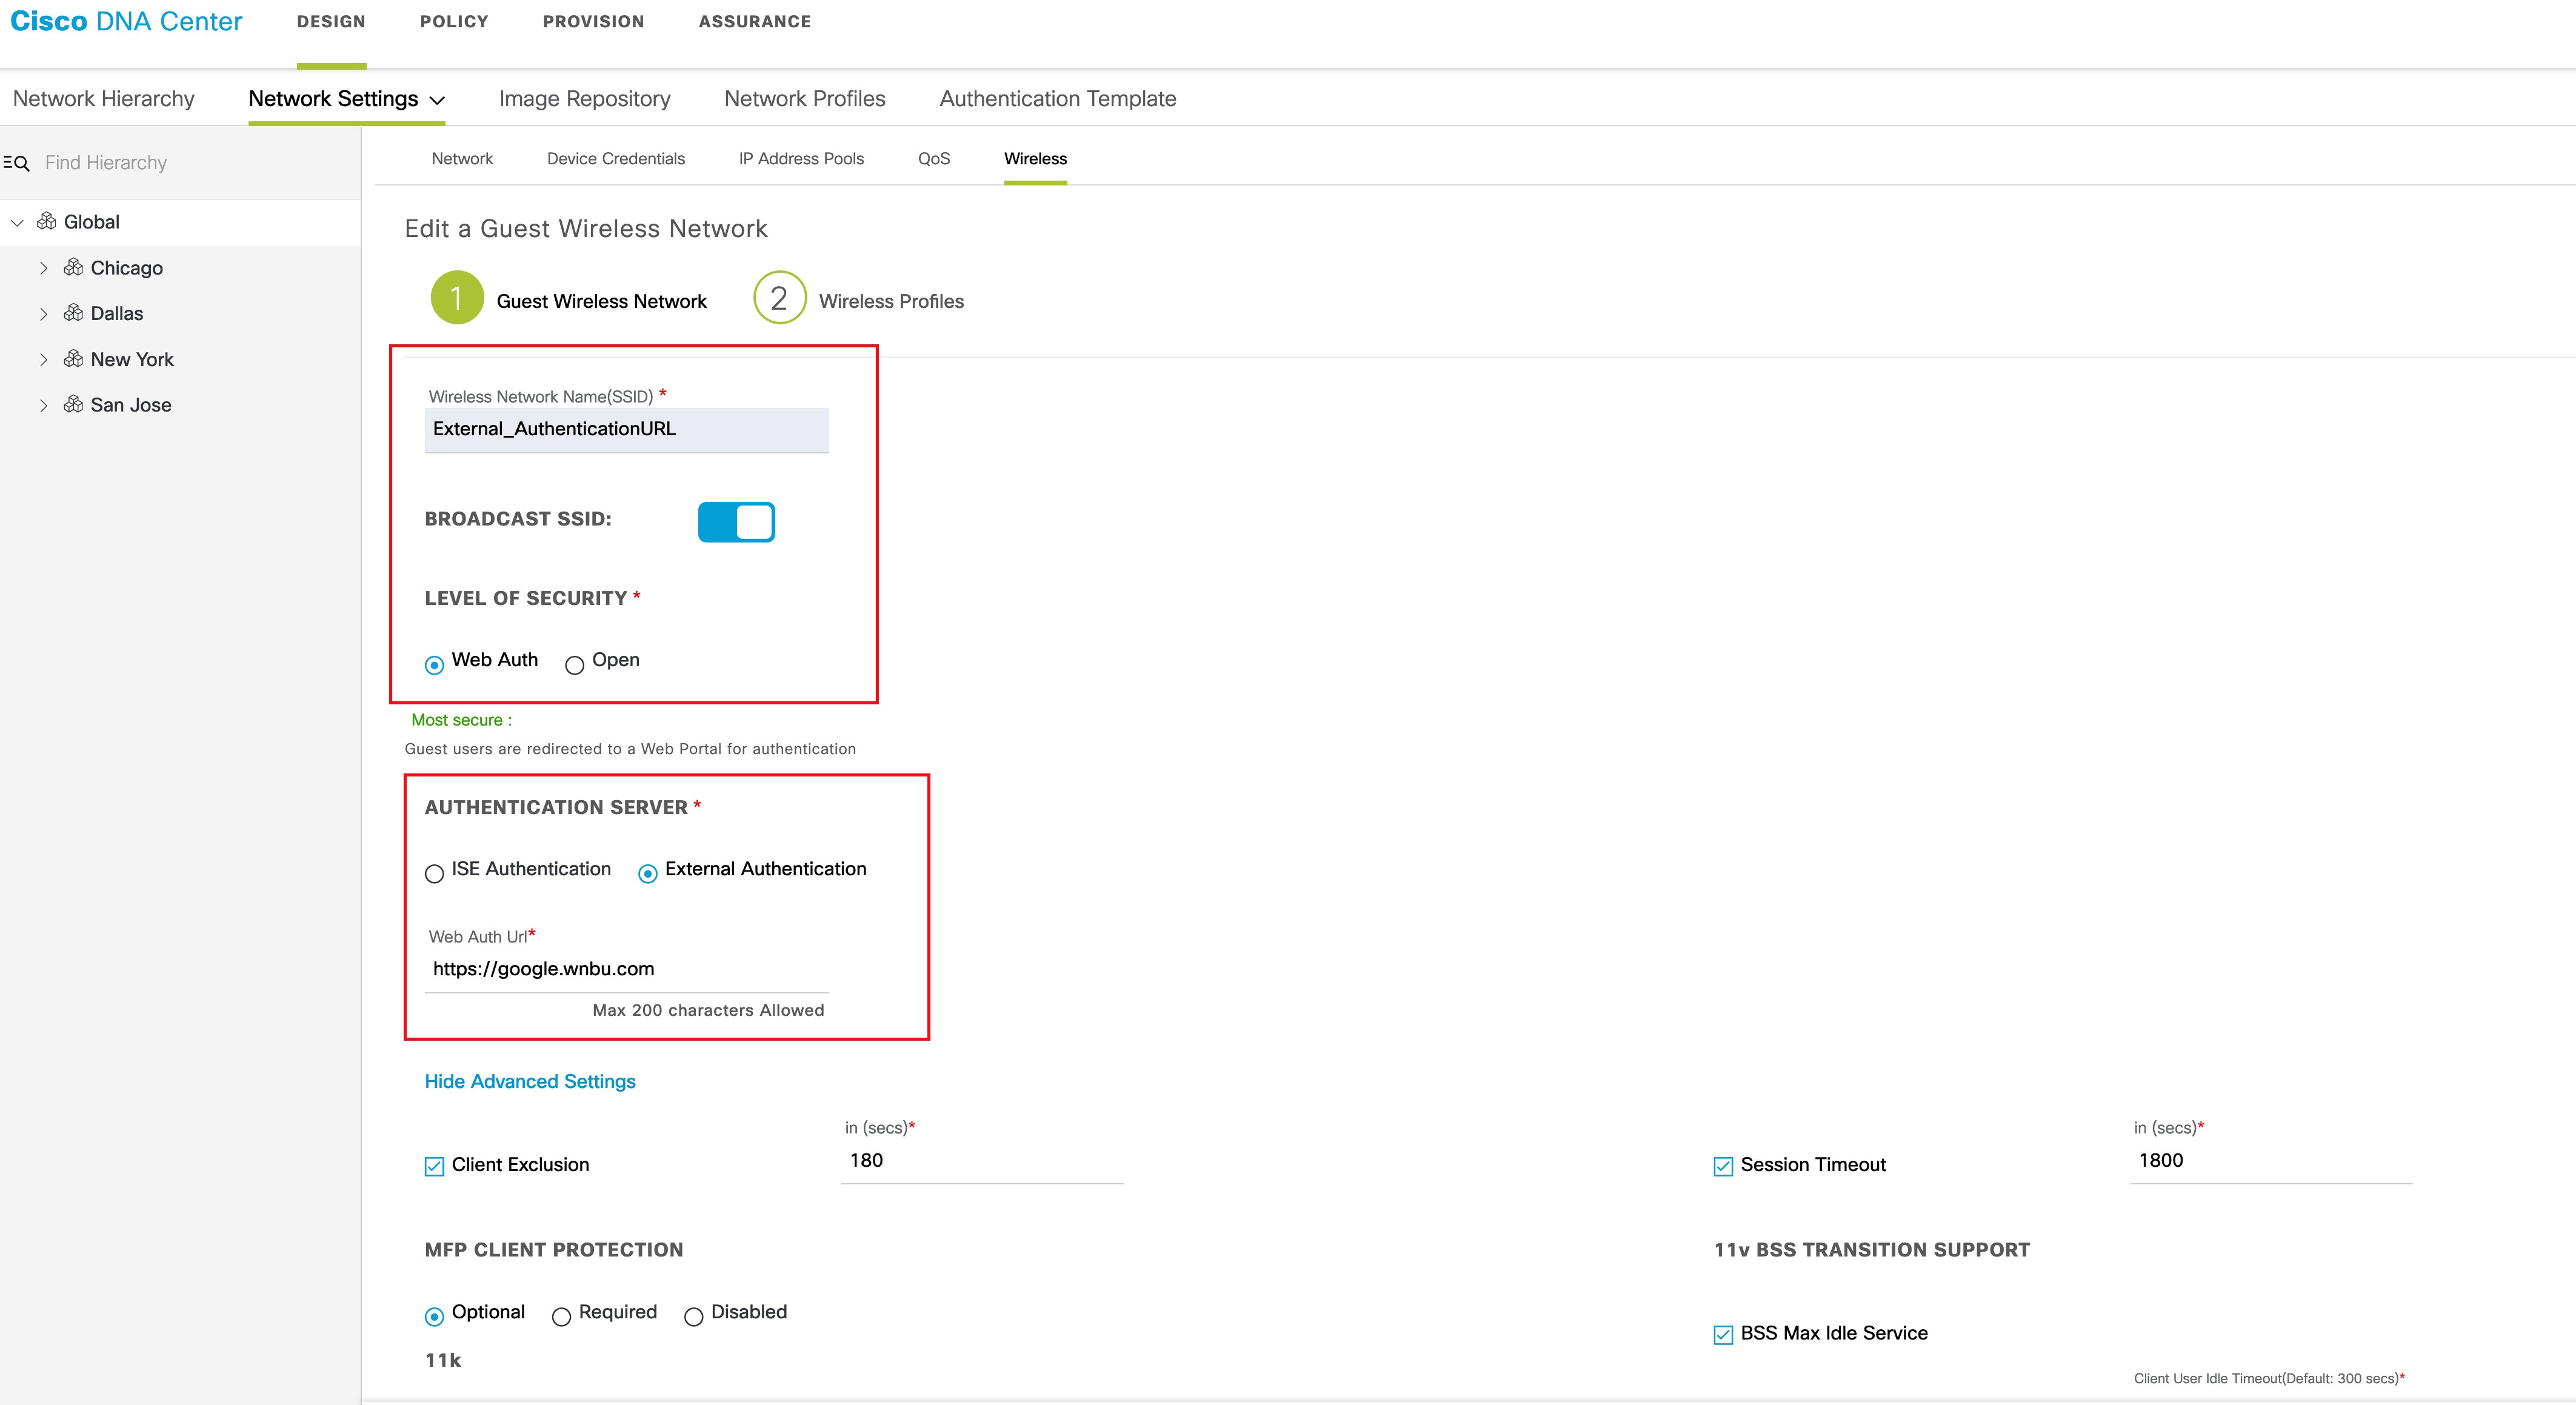Expand the San Jose tree node
The image size is (2576, 1405).
(x=43, y=405)
